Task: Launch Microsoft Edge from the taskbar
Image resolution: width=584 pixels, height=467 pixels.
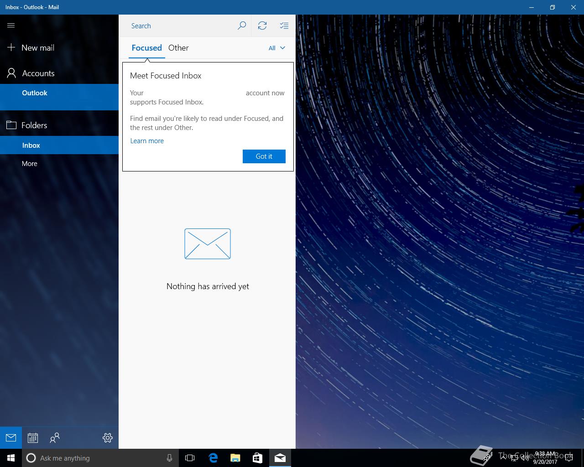Action: click(213, 458)
